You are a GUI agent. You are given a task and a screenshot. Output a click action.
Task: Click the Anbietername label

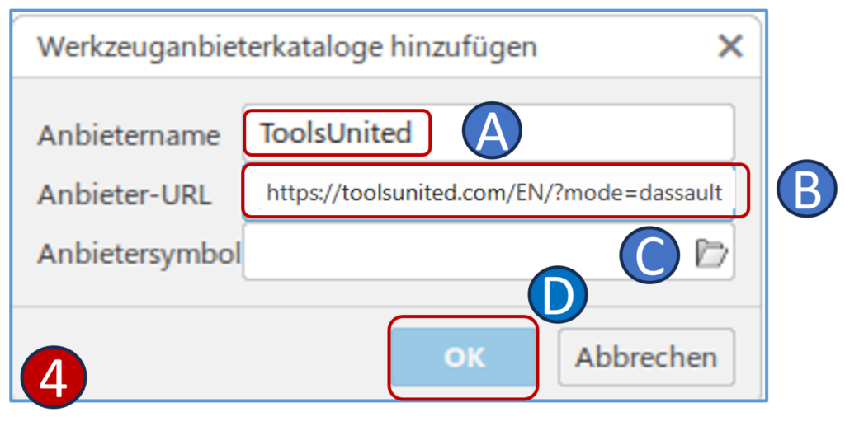coord(128,135)
